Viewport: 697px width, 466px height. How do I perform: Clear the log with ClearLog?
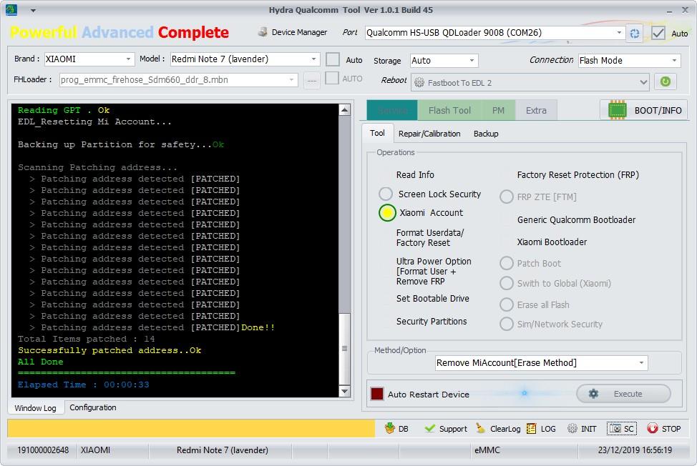(498, 429)
